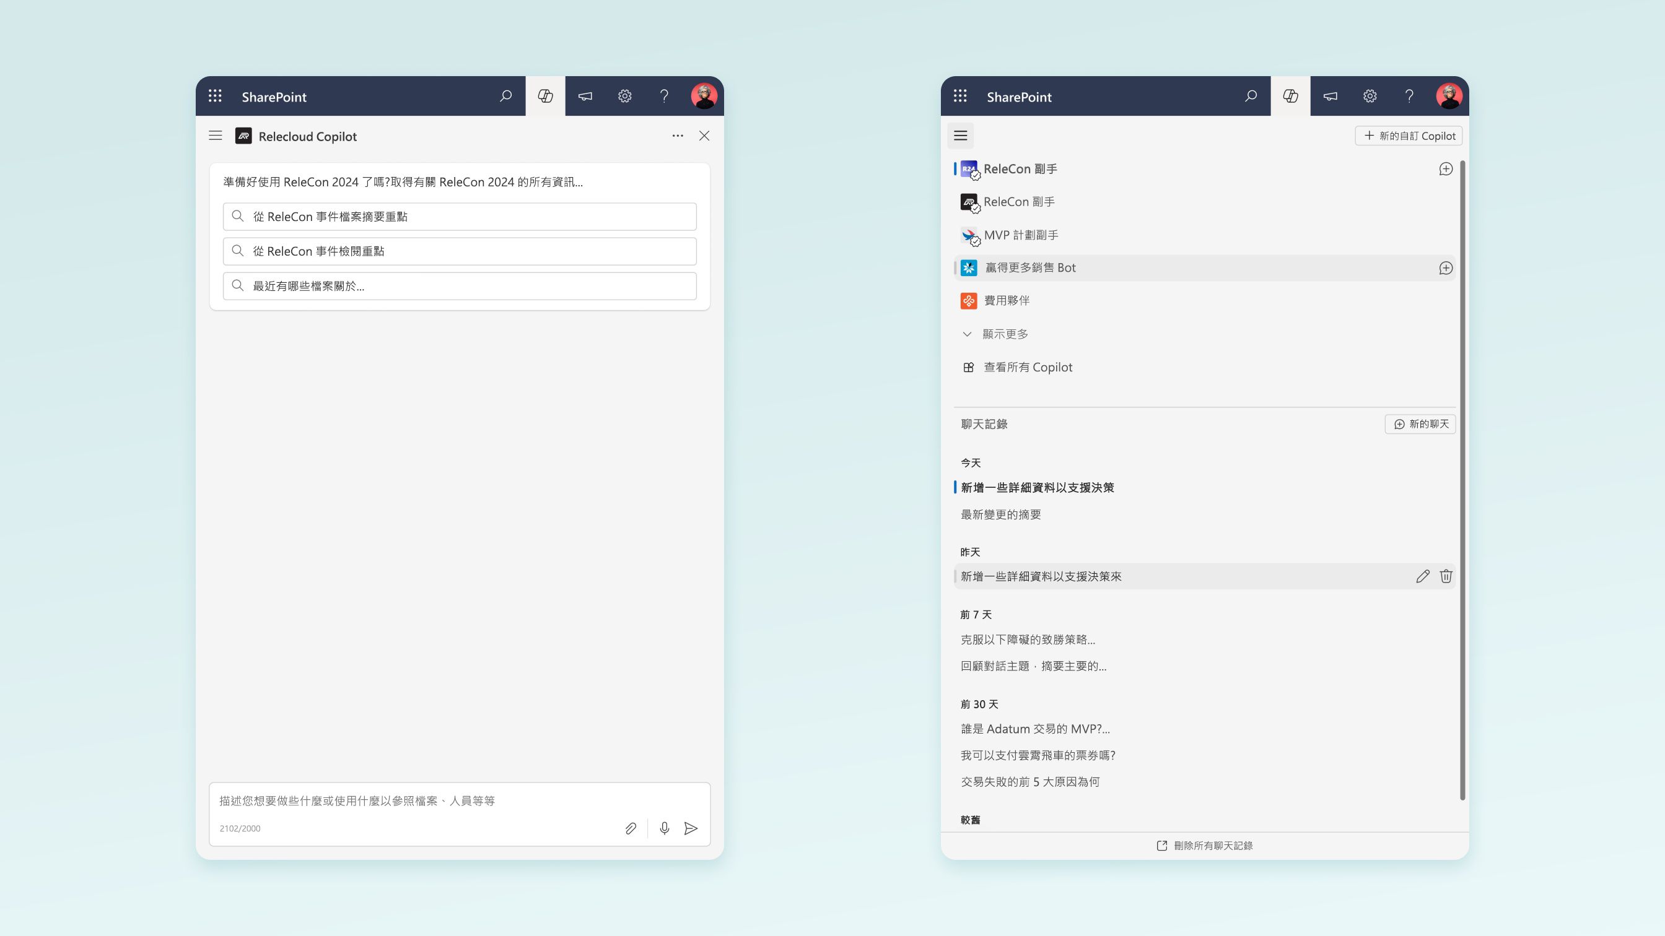The width and height of the screenshot is (1665, 936).
Task: Click the microphone dictation icon
Action: (x=665, y=828)
